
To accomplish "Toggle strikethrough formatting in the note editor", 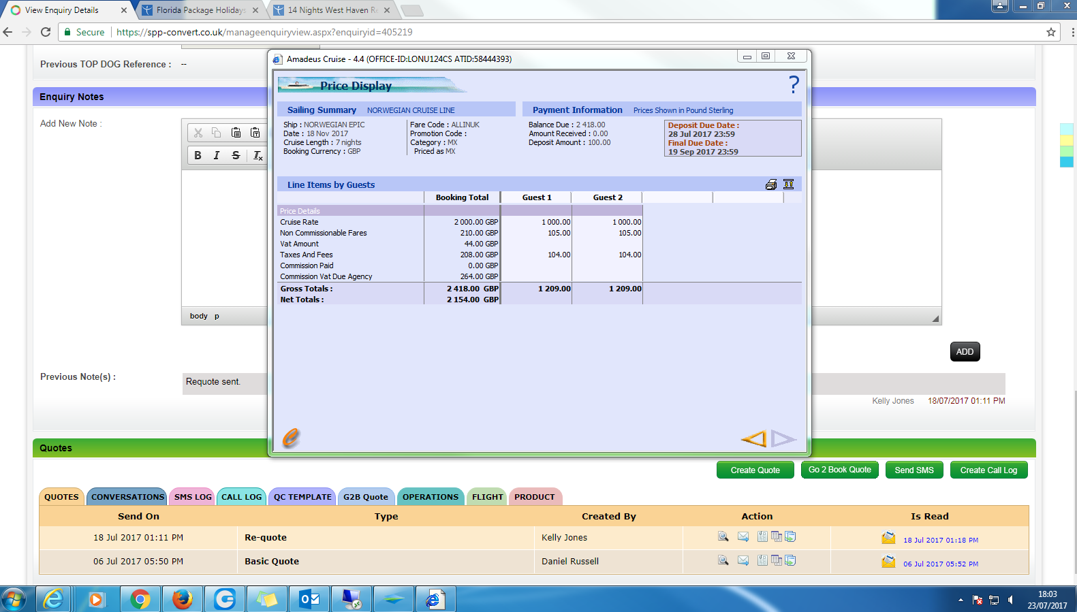I will pos(236,155).
